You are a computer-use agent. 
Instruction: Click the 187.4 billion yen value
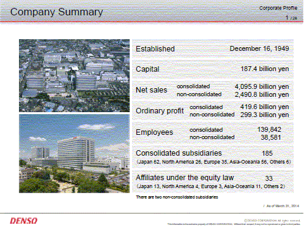pos(265,69)
